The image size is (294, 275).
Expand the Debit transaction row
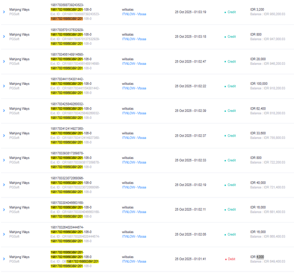[x=4, y=259]
